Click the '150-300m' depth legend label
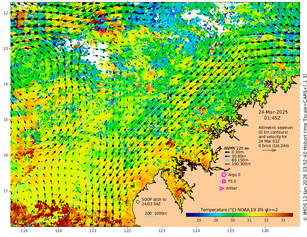 pos(241,164)
